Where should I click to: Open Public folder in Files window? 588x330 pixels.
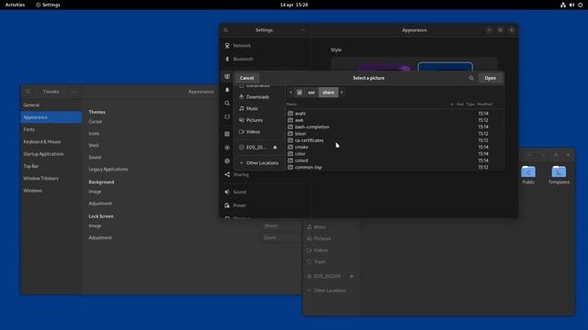528,175
